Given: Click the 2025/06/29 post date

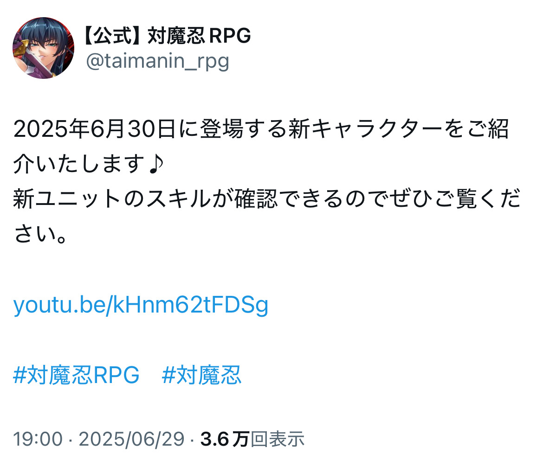Looking at the screenshot, I should (x=132, y=439).
